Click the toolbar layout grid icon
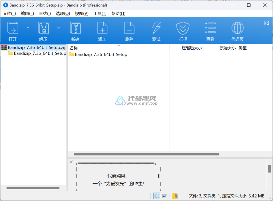This screenshot has height=201, width=273. point(267,23)
